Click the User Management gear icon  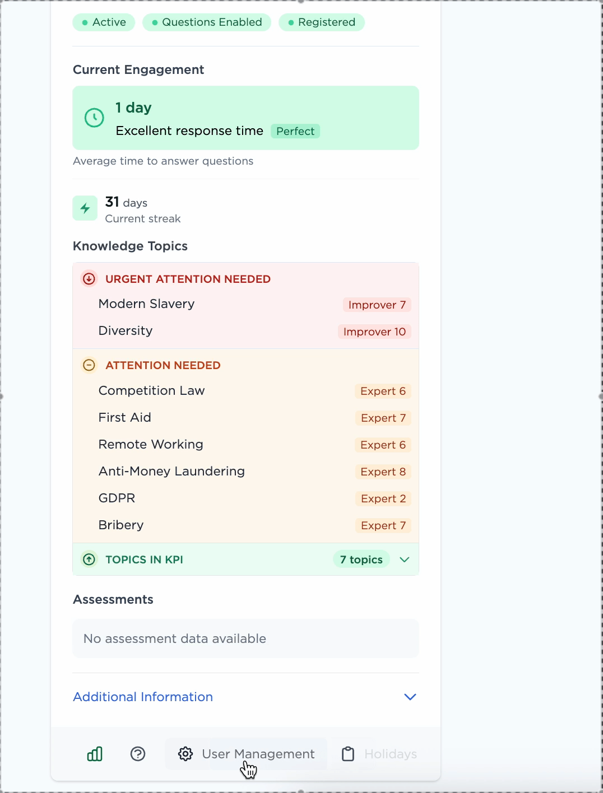tap(185, 754)
